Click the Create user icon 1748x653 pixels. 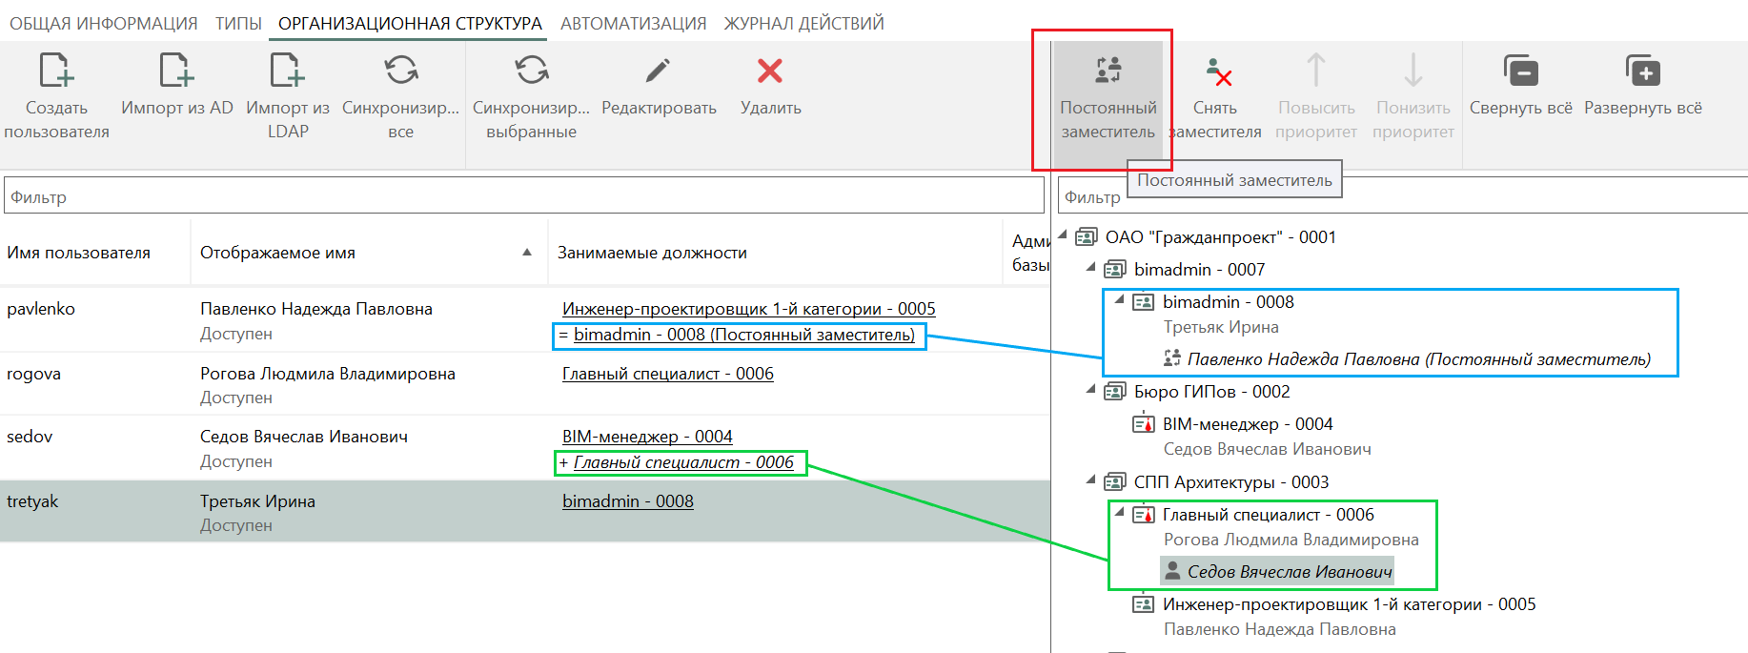[x=56, y=71]
